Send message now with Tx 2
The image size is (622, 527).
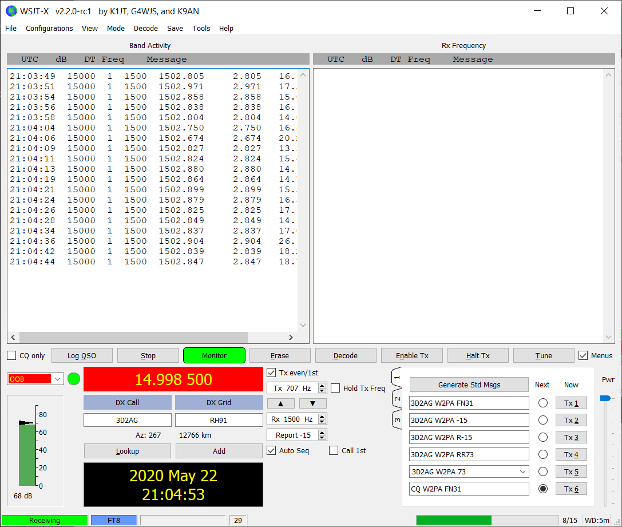[571, 421]
